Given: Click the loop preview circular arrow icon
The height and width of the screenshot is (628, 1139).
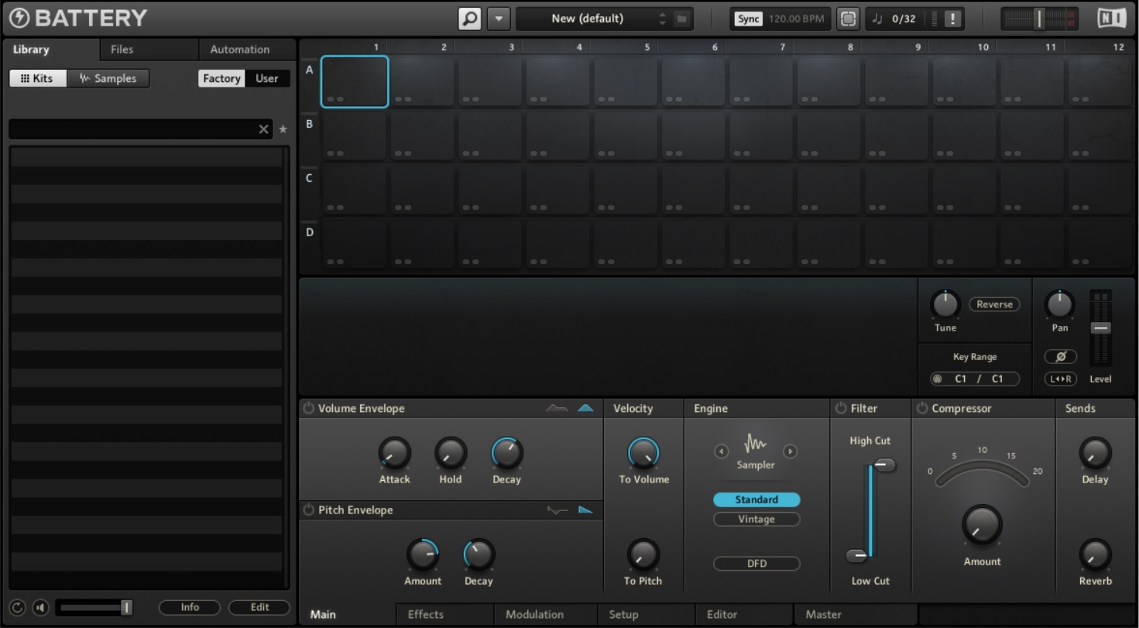Looking at the screenshot, I should (x=19, y=608).
